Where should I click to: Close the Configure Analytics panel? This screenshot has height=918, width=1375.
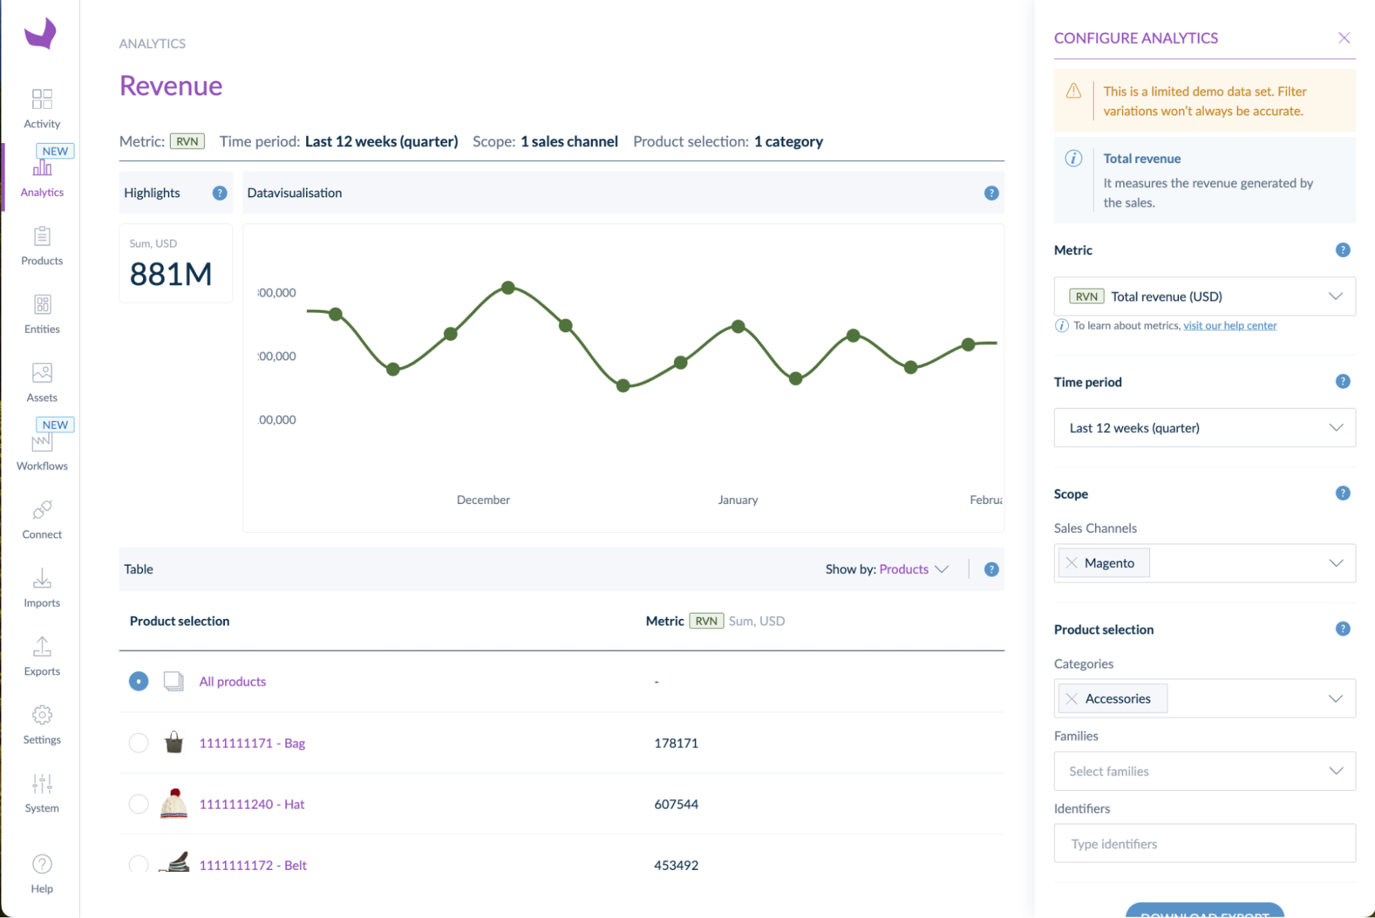click(1344, 38)
